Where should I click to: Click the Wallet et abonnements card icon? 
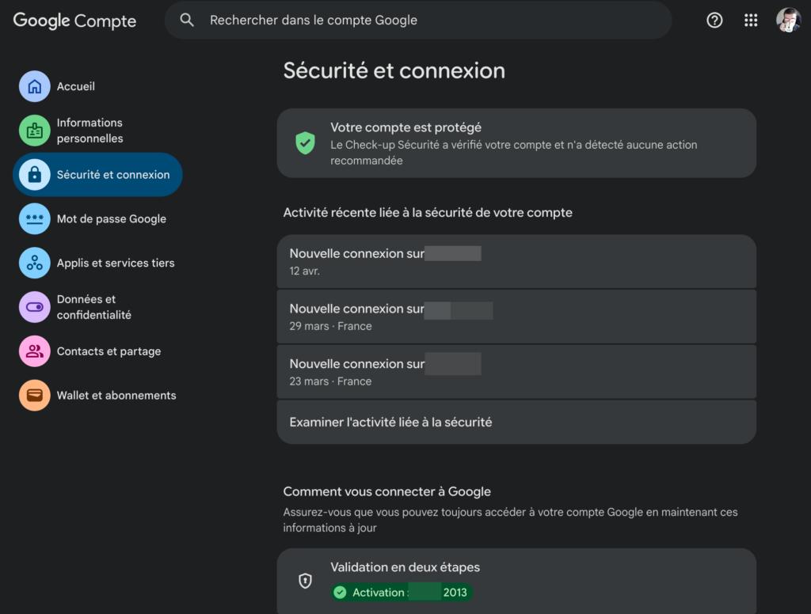pyautogui.click(x=34, y=396)
